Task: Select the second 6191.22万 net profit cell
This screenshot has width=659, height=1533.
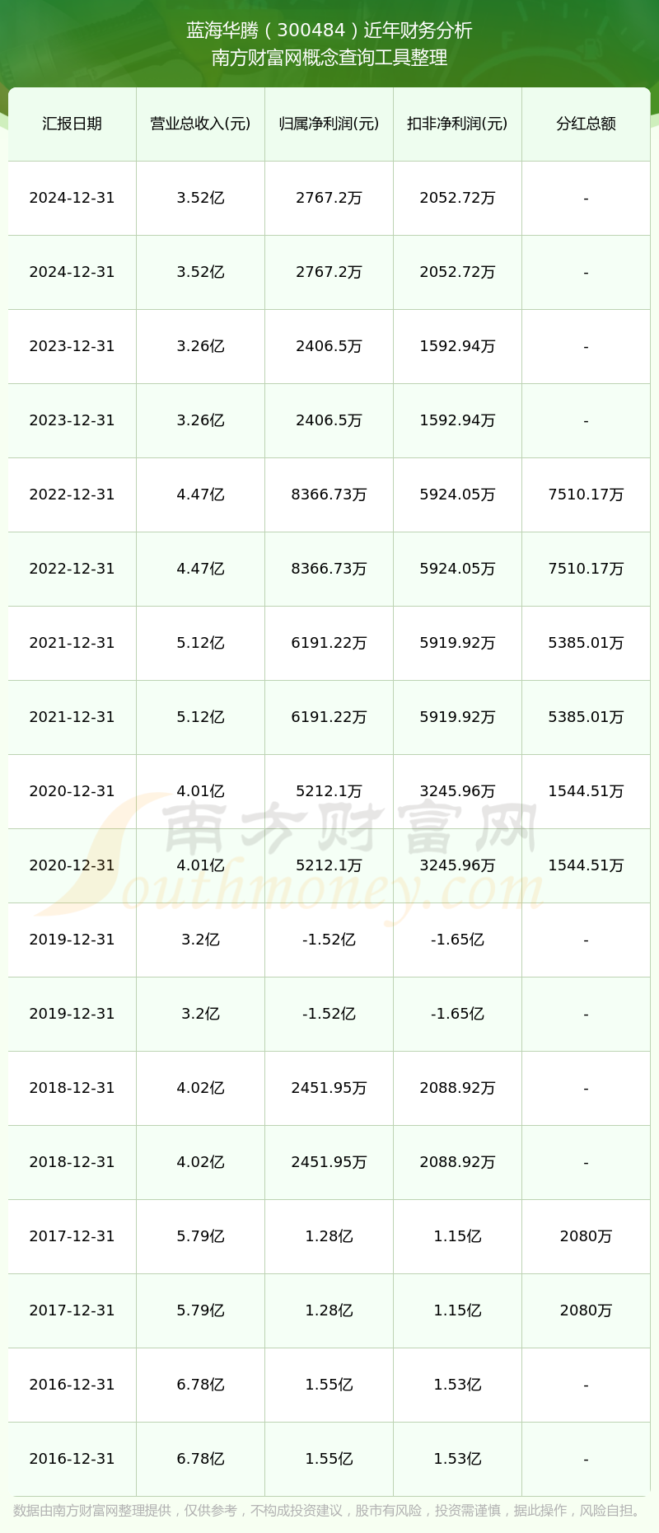Action: point(329,717)
